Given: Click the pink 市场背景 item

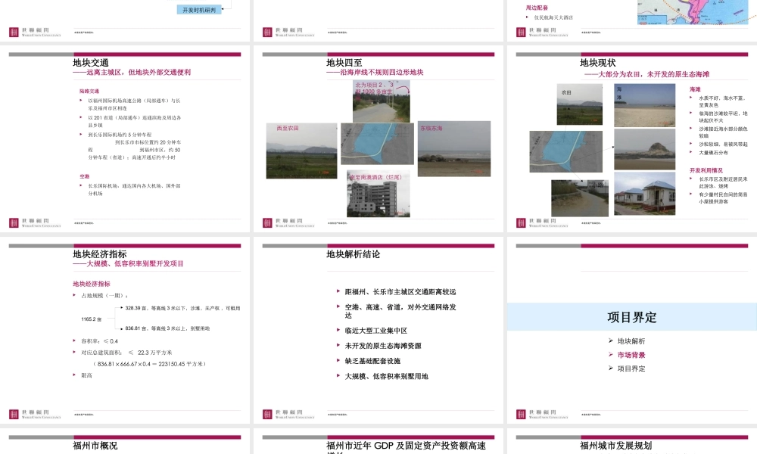Looking at the screenshot, I should [x=631, y=355].
